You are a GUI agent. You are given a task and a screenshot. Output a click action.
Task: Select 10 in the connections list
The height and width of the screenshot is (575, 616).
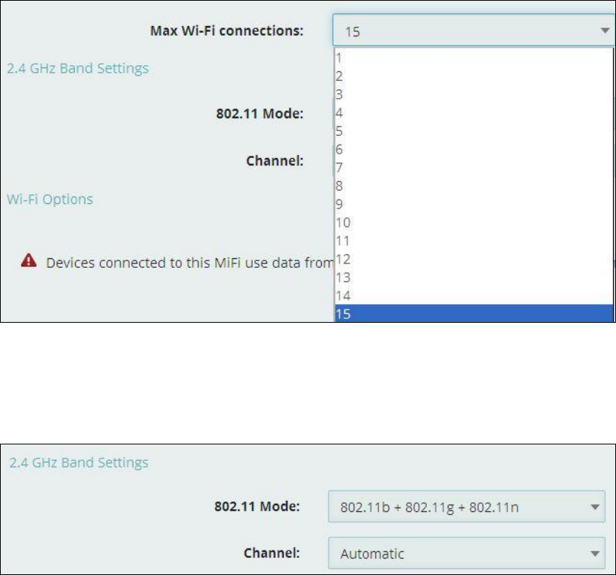(x=474, y=223)
